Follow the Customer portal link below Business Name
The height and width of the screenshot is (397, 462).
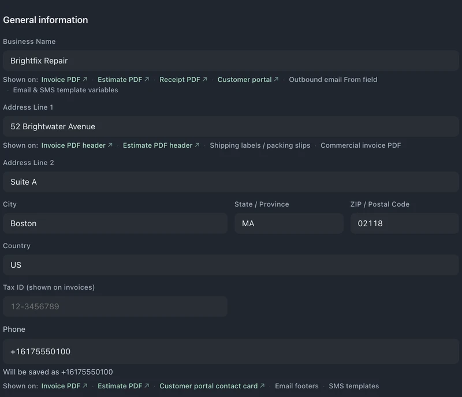pyautogui.click(x=248, y=80)
